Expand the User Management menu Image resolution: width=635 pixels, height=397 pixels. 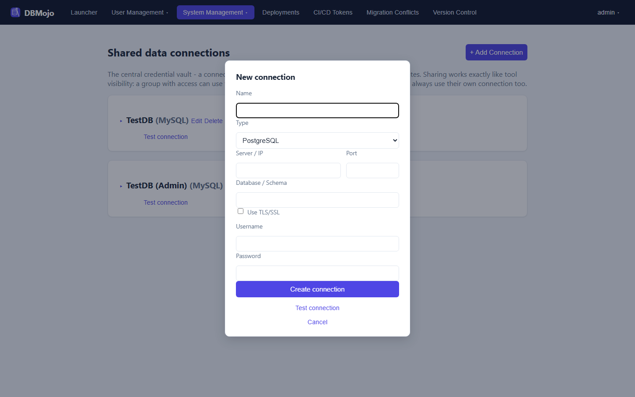click(x=140, y=12)
